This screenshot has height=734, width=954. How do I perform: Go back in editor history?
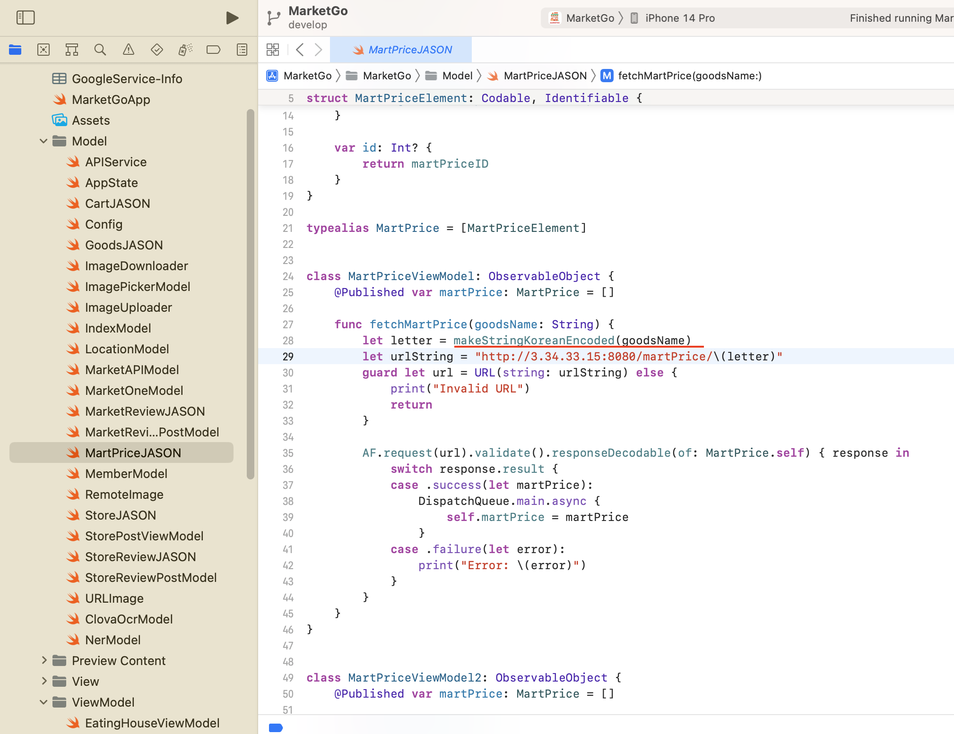coord(300,50)
